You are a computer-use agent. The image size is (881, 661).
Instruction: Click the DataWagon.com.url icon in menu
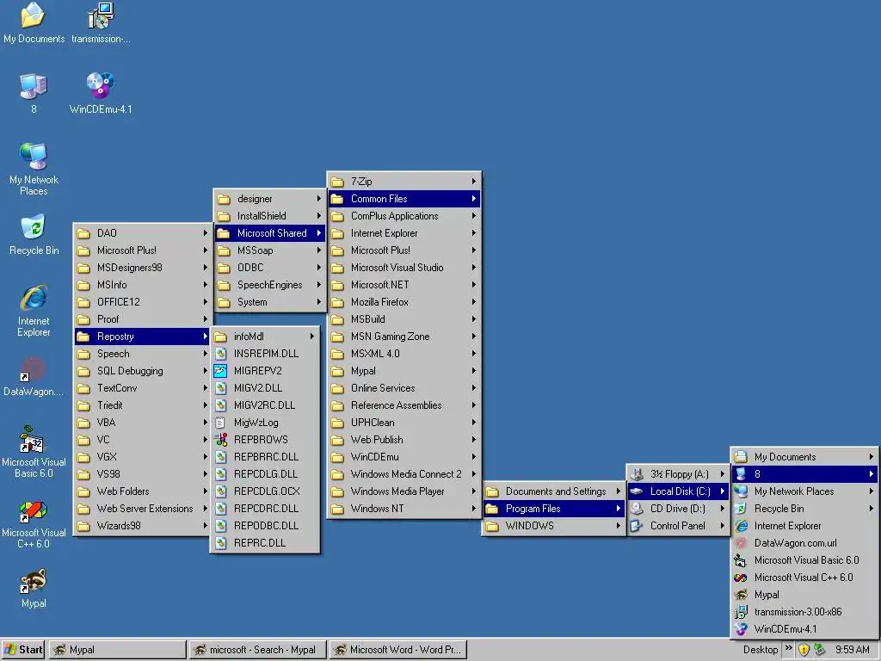(x=741, y=543)
